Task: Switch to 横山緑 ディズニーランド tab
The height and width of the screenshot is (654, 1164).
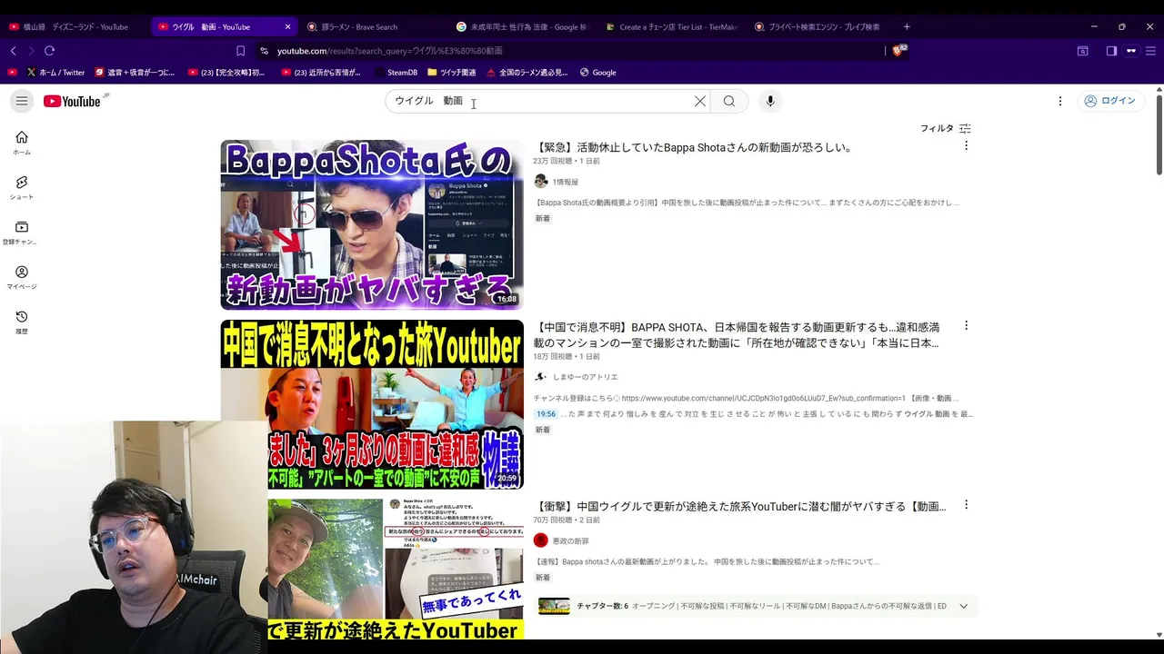Action: click(75, 26)
